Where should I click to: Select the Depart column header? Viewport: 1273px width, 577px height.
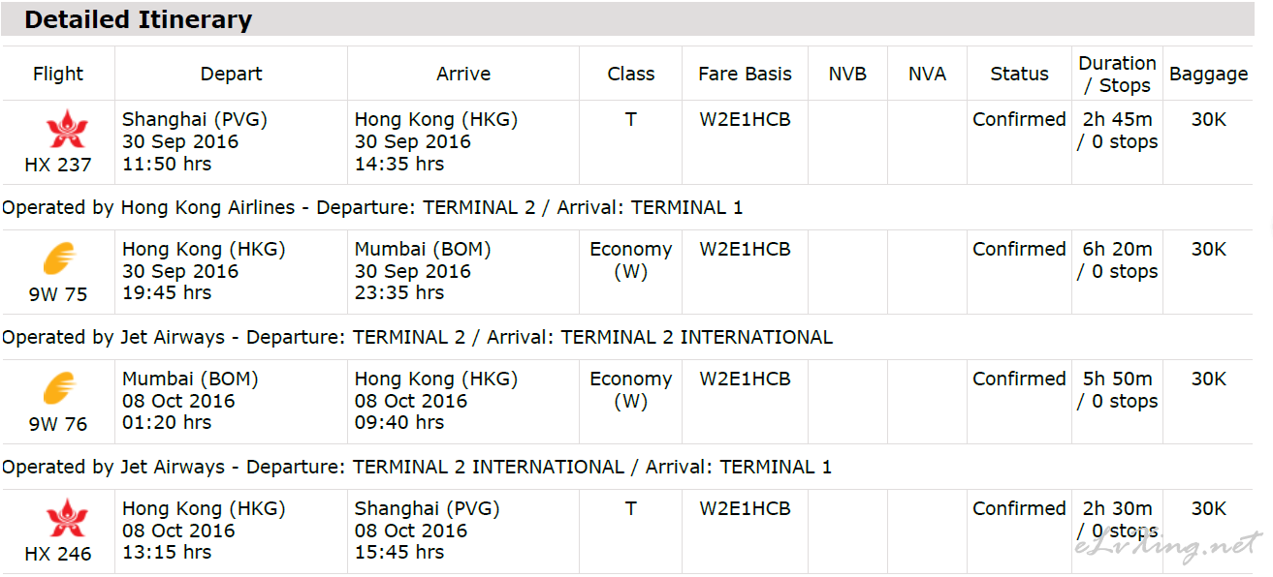[x=231, y=74]
